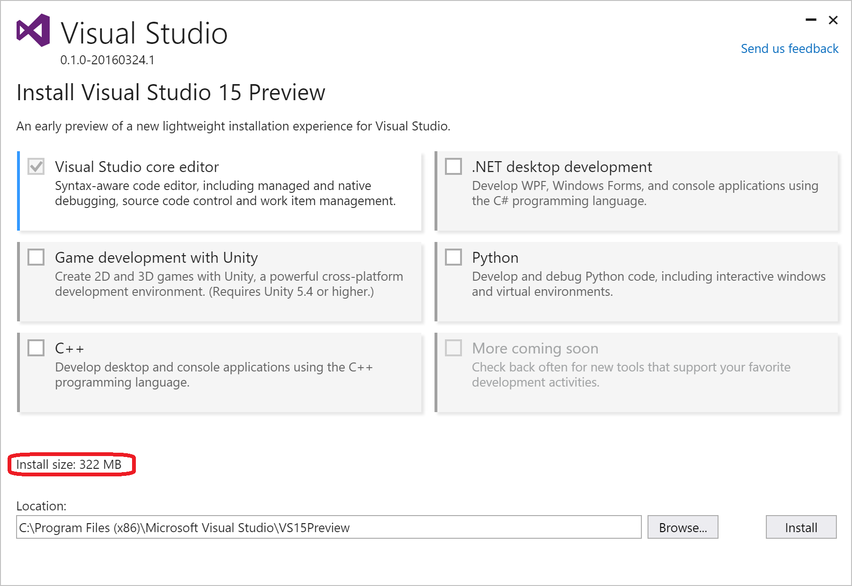The image size is (852, 586).
Task: Enable Game development with Unity checkbox
Action: tap(36, 257)
